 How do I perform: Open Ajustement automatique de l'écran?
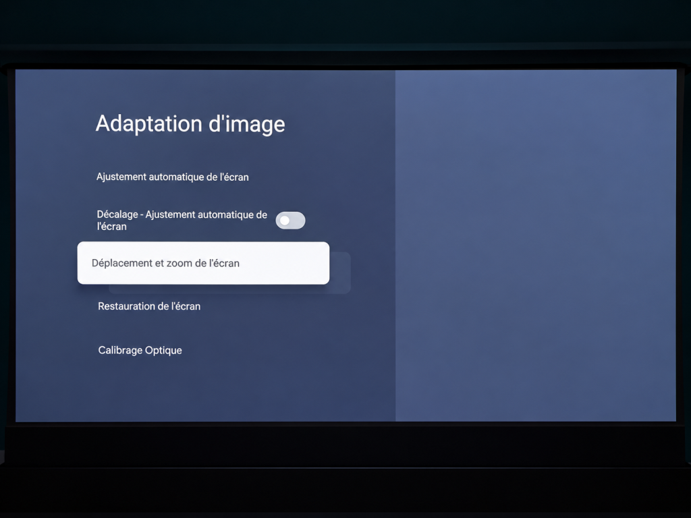(172, 177)
